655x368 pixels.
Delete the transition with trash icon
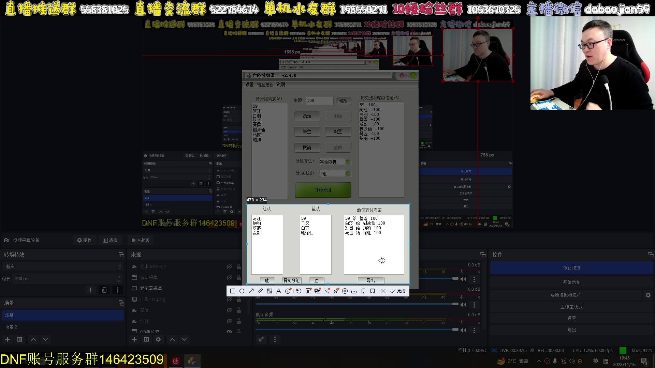pyautogui.click(x=104, y=290)
